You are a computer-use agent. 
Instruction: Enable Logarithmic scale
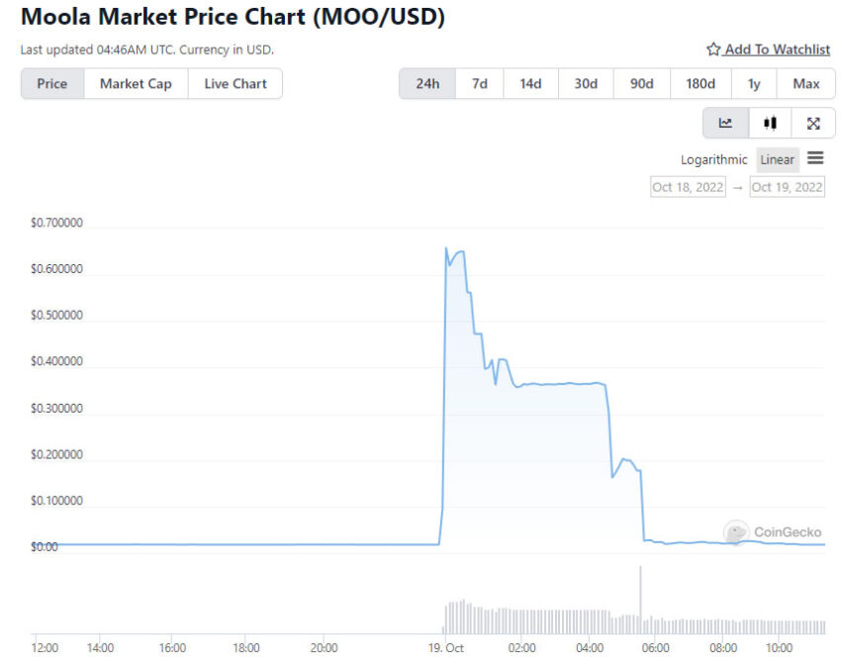pos(714,159)
